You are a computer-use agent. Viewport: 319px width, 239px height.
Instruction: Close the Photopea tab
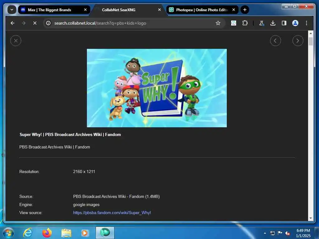234,10
